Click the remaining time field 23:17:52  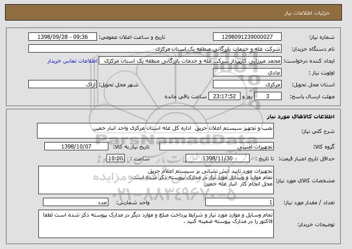[224, 96]
